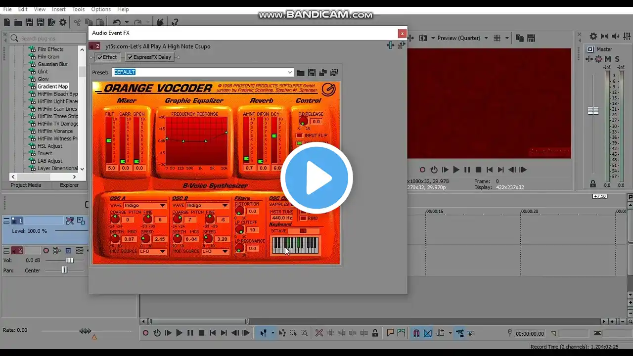
Task: Click the vocoder piano keyboard
Action: (x=295, y=245)
